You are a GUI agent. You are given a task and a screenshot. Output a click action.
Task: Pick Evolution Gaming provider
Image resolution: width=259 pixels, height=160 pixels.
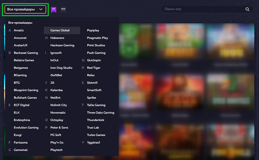point(26,128)
